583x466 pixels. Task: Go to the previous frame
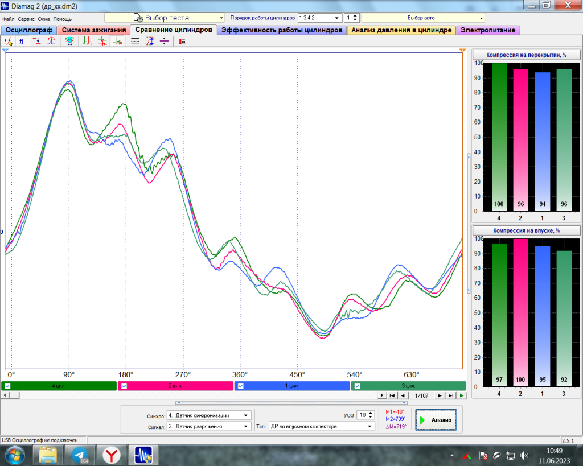(x=403, y=395)
